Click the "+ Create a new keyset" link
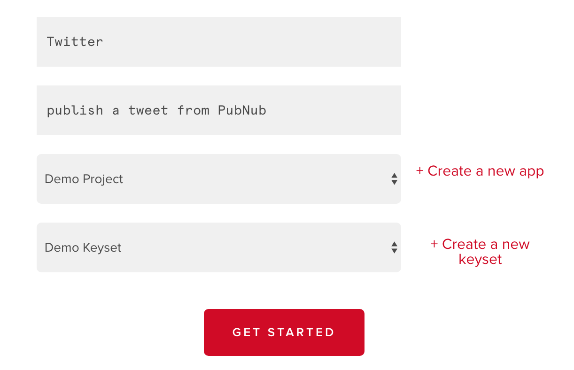The height and width of the screenshot is (370, 574). (x=480, y=252)
